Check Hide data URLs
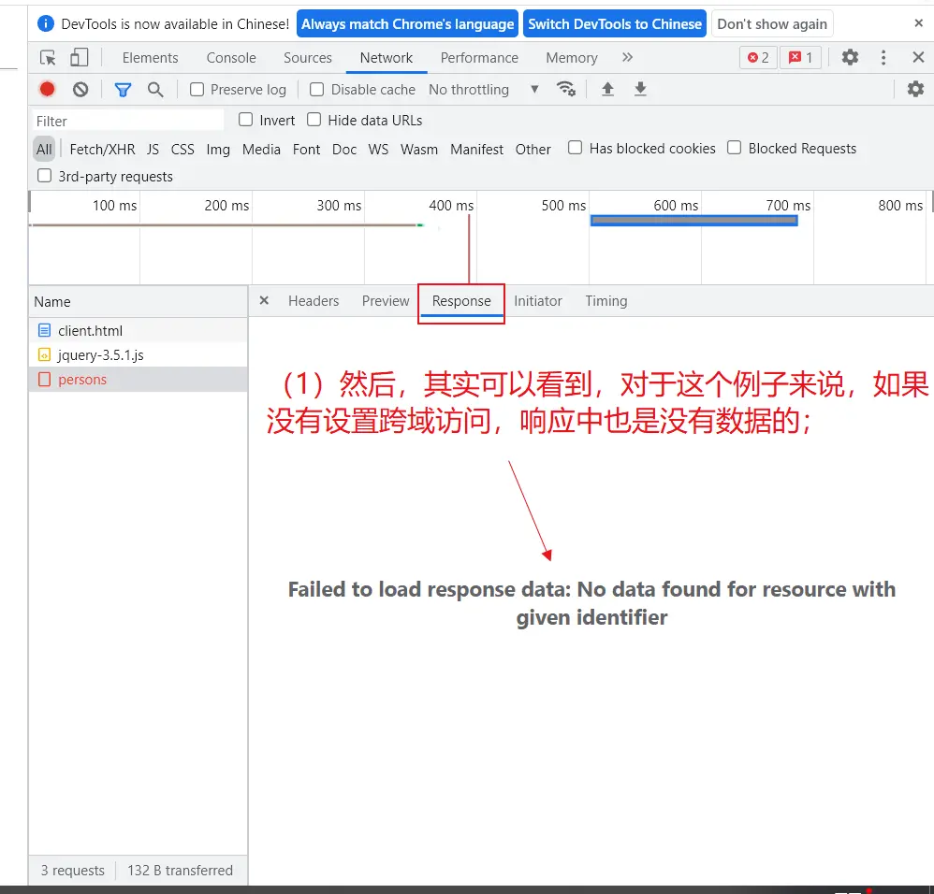 pos(314,120)
